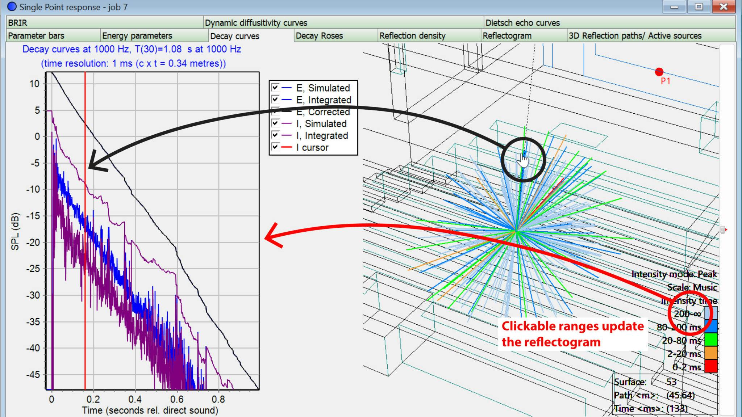This screenshot has height=417, width=742.
Task: Uncheck the E, Simulated curve
Action: pos(275,88)
